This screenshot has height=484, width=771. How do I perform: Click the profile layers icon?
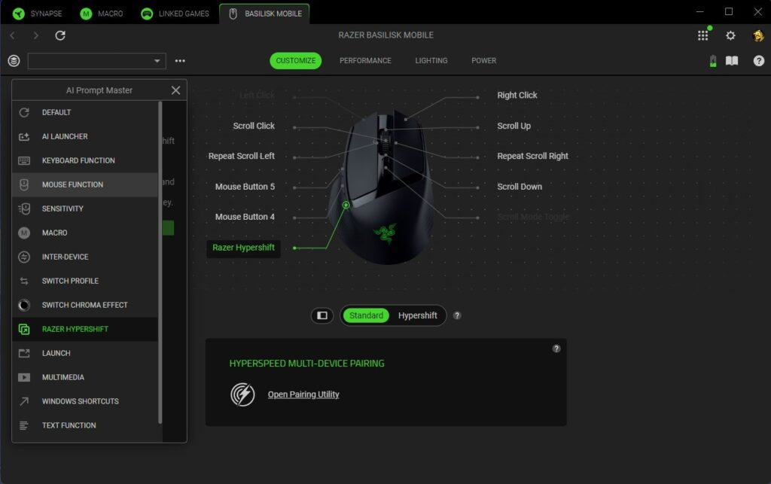(x=14, y=61)
